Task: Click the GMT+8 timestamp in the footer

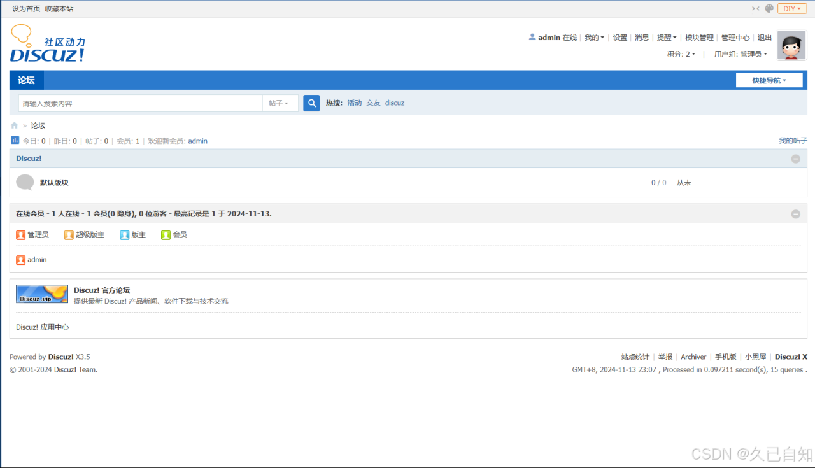Action: pyautogui.click(x=614, y=370)
